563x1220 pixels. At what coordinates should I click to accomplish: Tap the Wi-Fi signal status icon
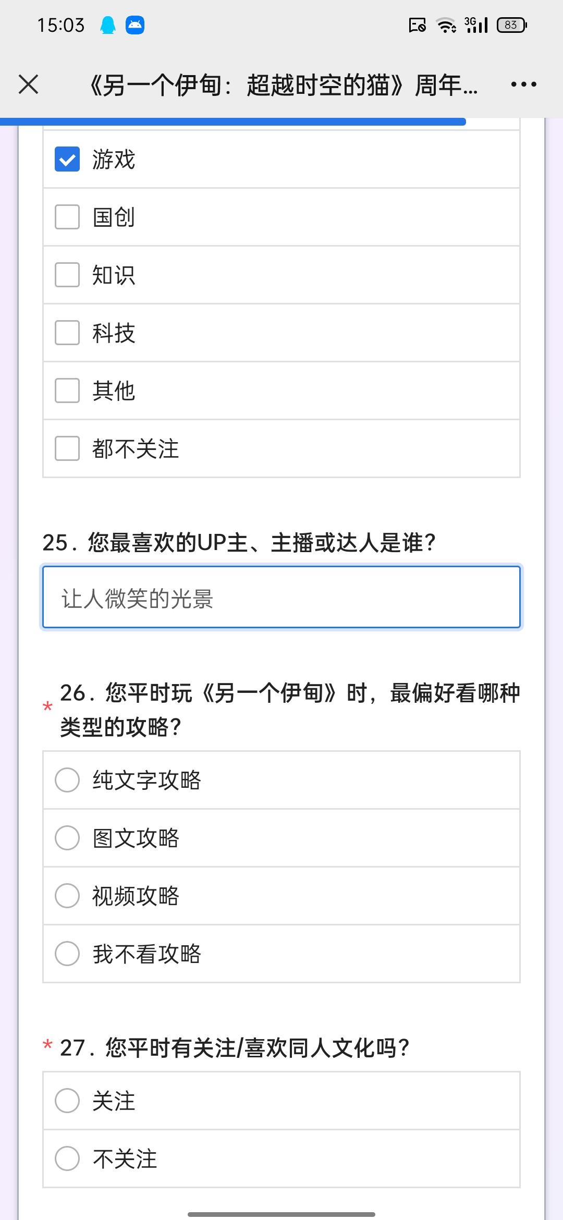[446, 25]
